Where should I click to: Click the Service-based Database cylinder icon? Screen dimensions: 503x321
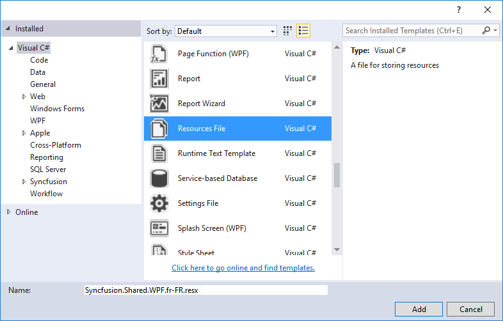click(x=159, y=178)
